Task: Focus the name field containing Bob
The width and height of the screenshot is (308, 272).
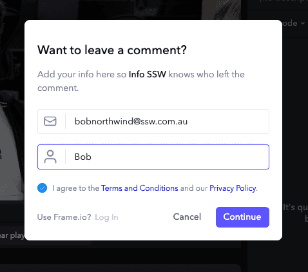Action: [153, 157]
